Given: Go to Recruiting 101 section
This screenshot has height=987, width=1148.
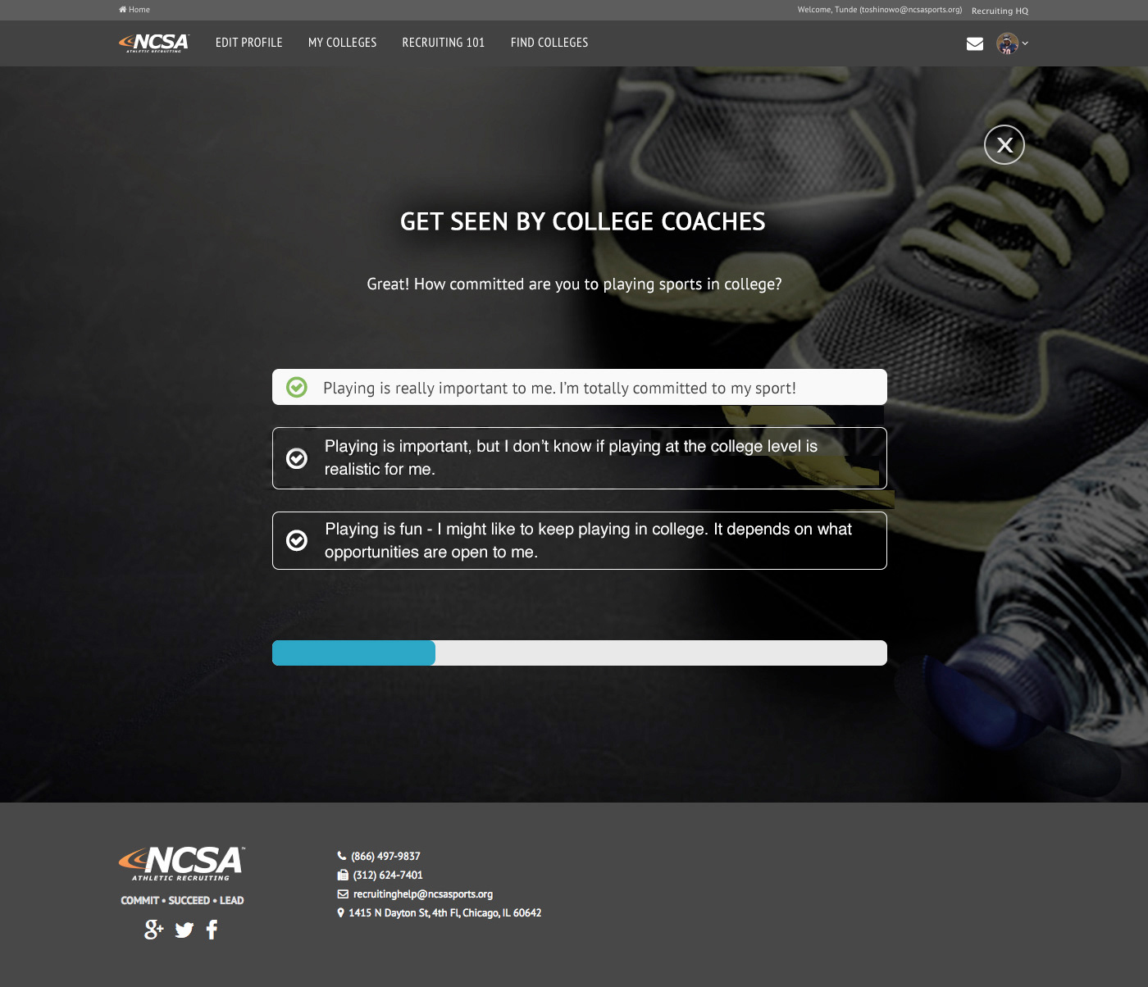Looking at the screenshot, I should coord(444,43).
